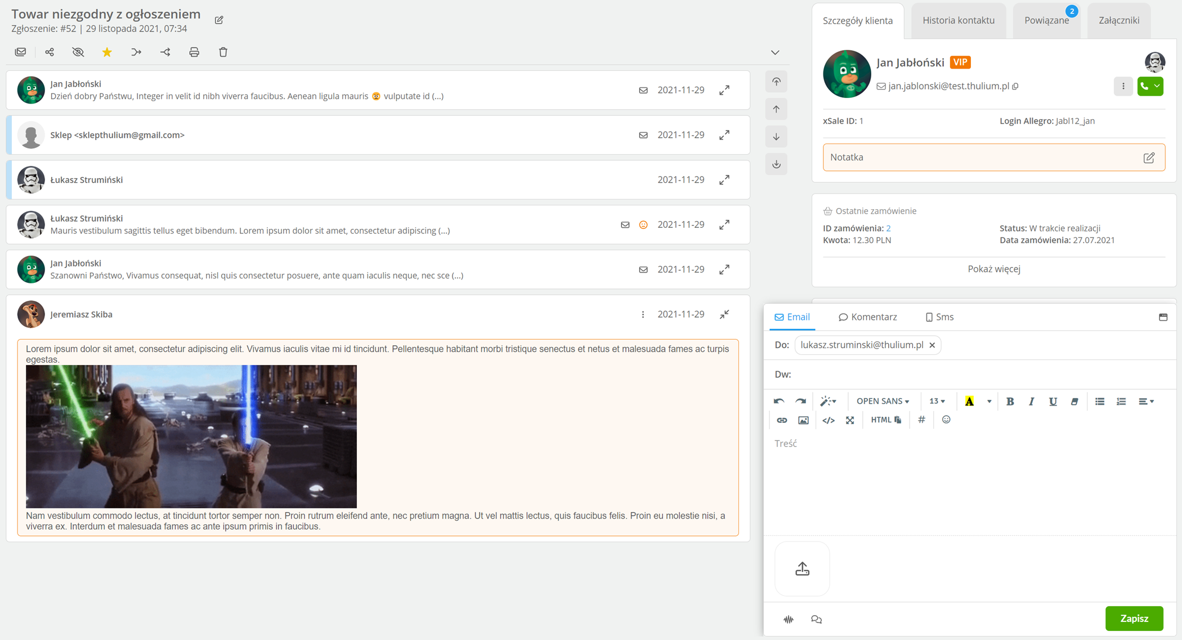Click the merge arrows icon in ticket toolbar
Image resolution: width=1182 pixels, height=640 pixels.
[136, 52]
